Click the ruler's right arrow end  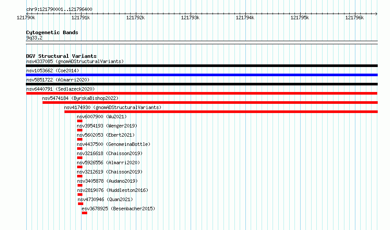click(x=376, y=14)
